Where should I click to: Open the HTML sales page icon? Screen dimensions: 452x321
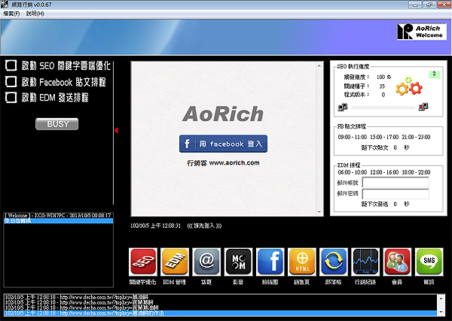(x=302, y=262)
